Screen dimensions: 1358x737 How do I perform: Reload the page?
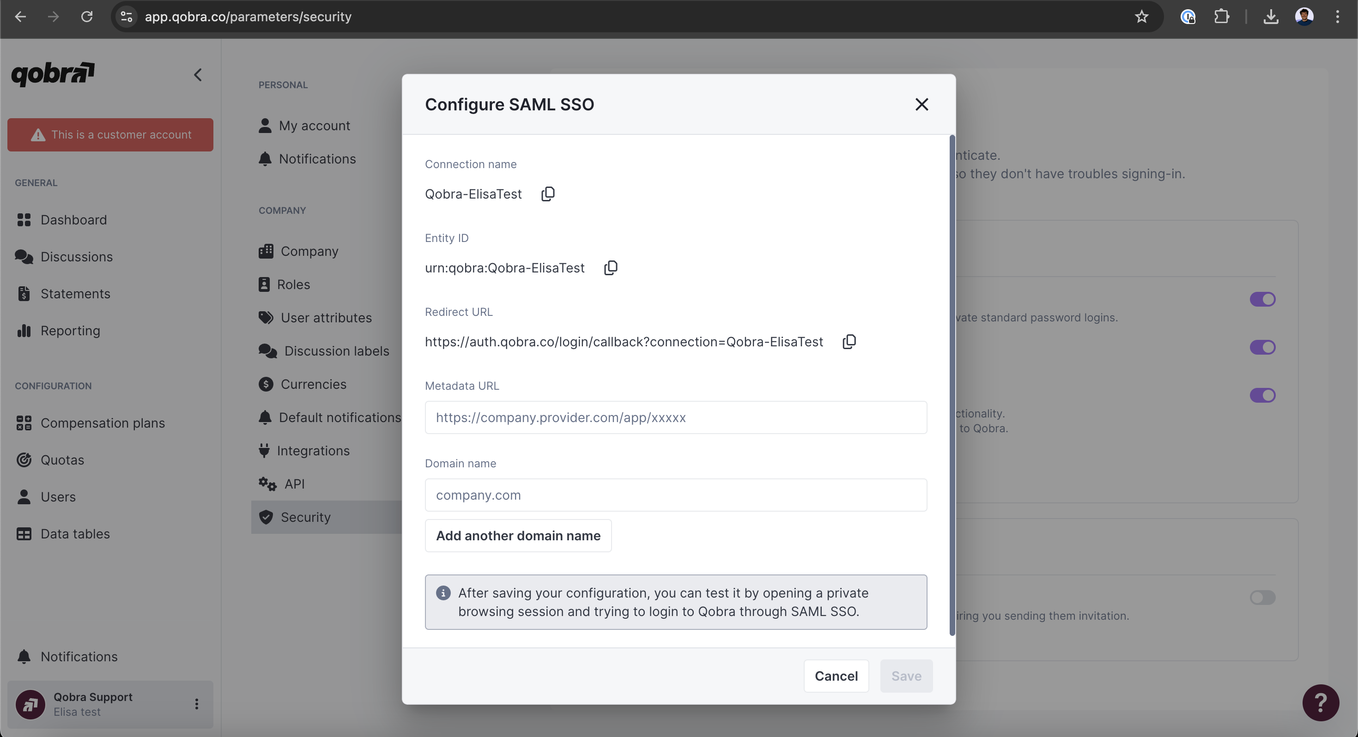point(87,17)
